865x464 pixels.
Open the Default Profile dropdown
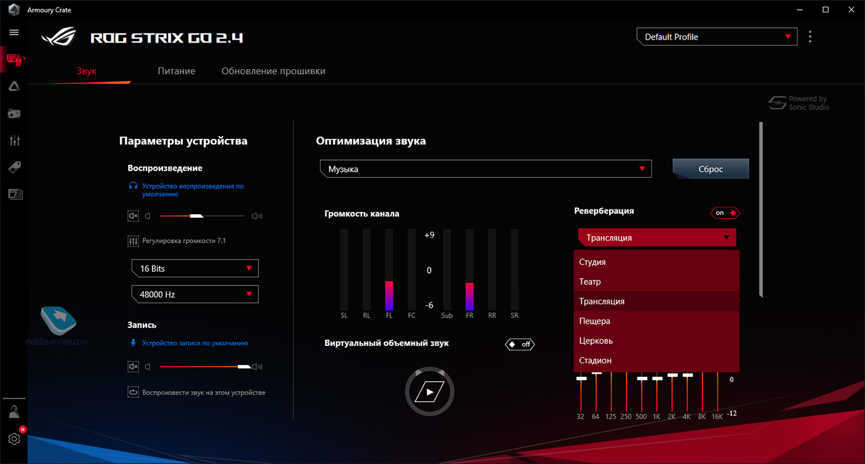click(x=717, y=36)
